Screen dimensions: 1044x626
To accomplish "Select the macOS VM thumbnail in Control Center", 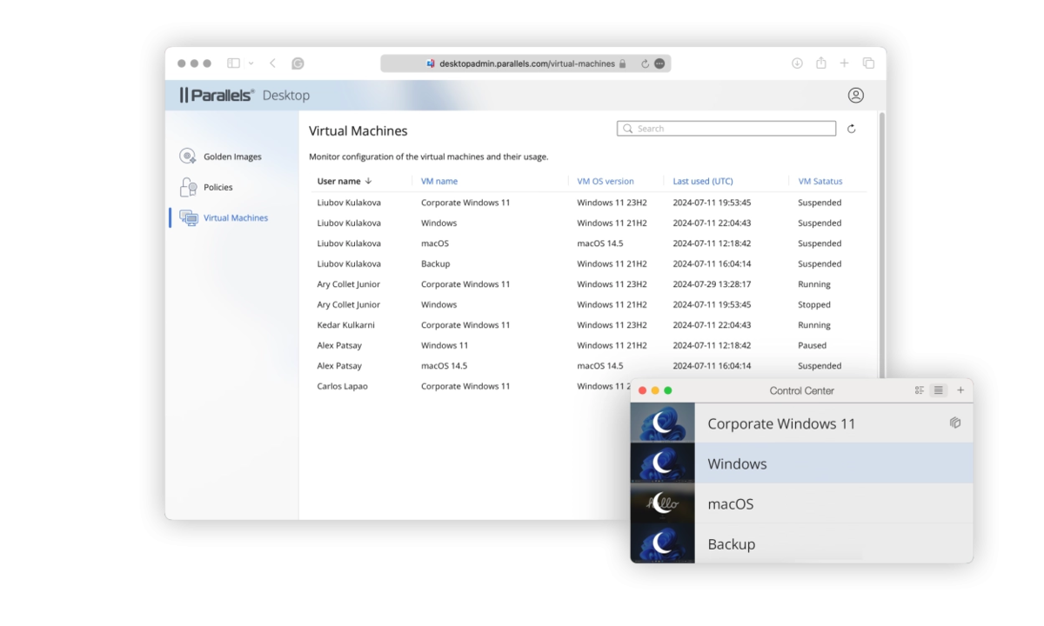I will coord(662,503).
